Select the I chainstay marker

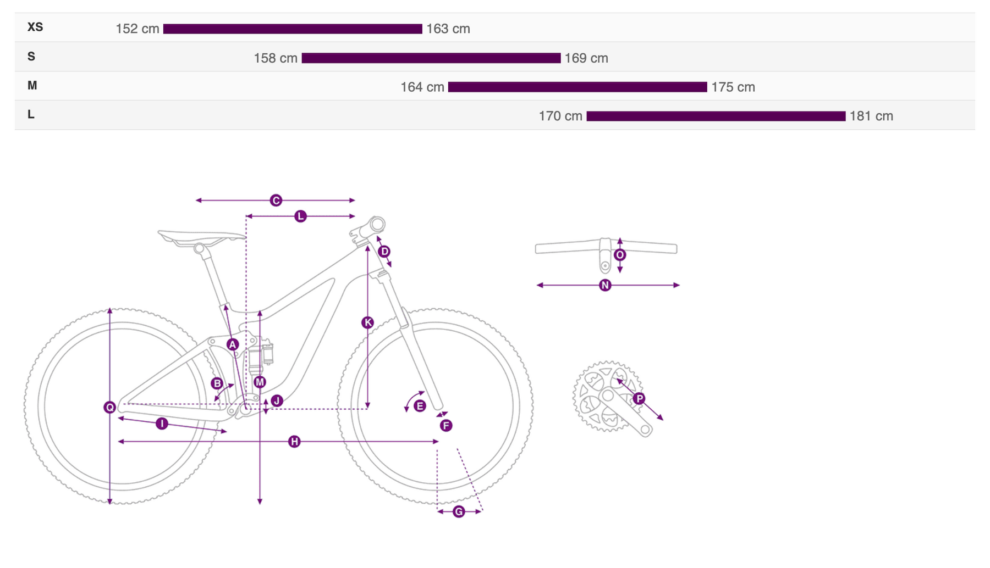point(162,424)
